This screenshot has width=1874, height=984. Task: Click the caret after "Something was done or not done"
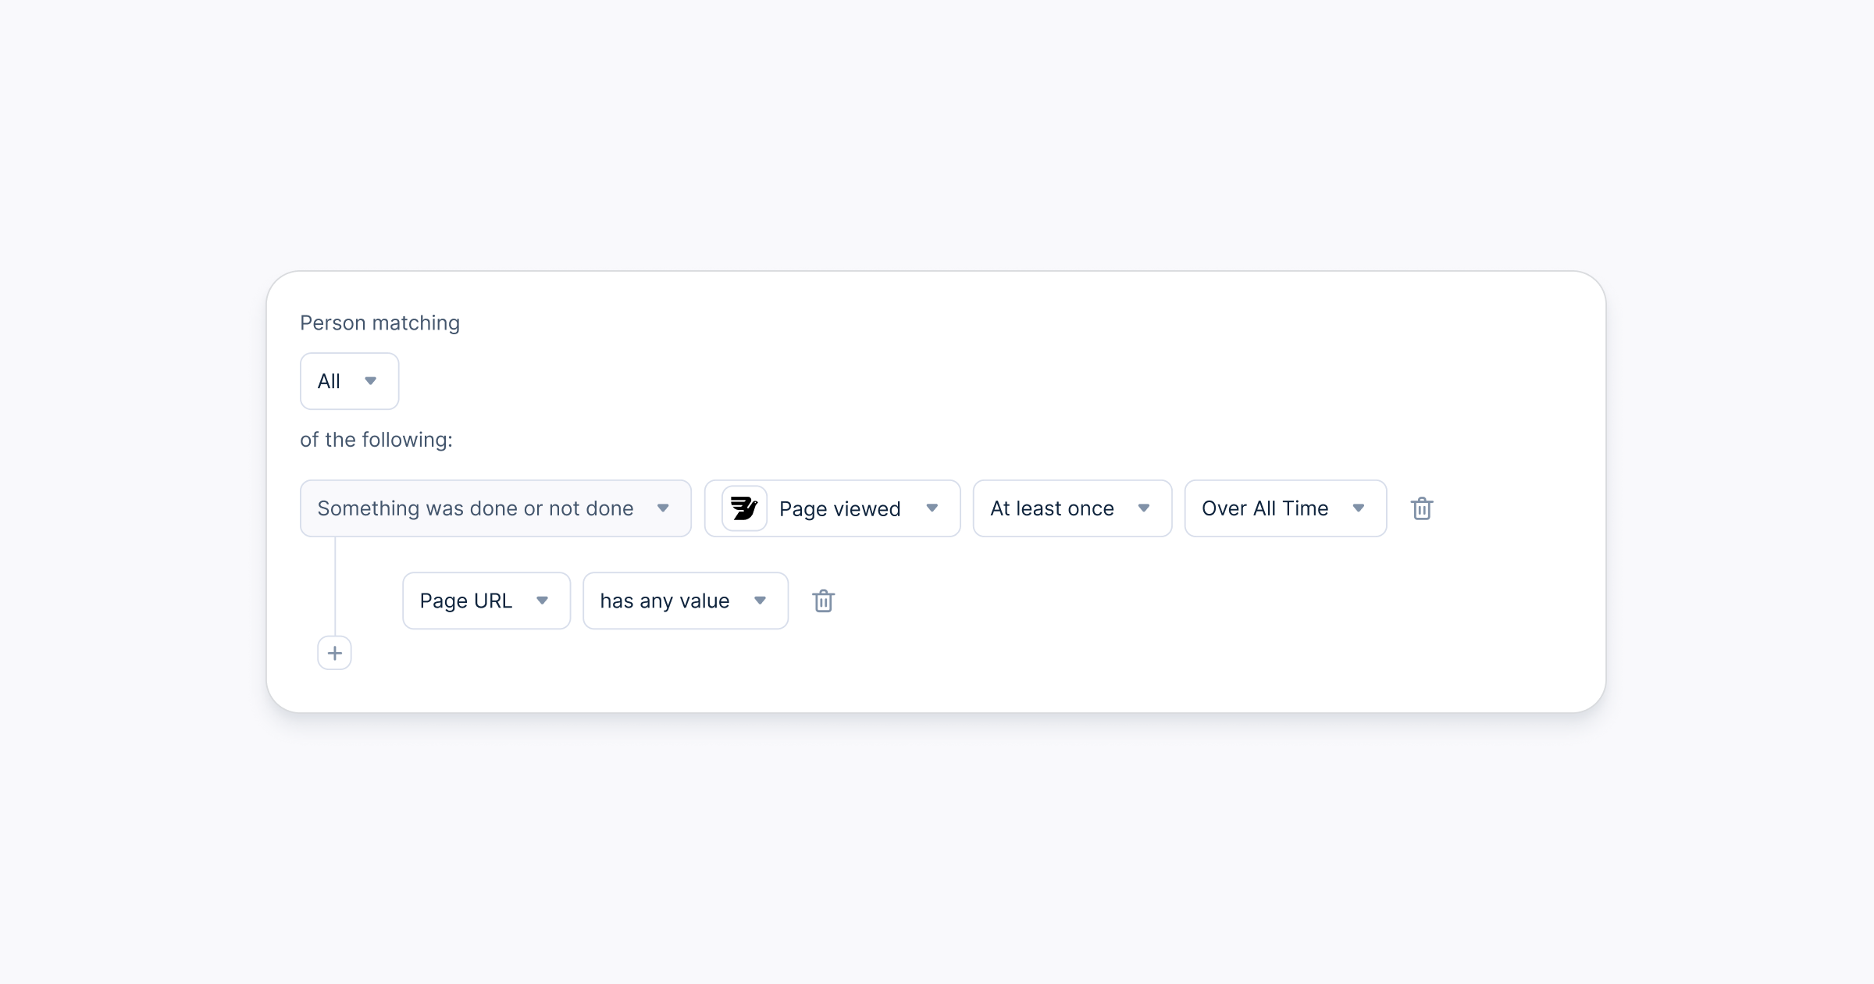coord(663,508)
